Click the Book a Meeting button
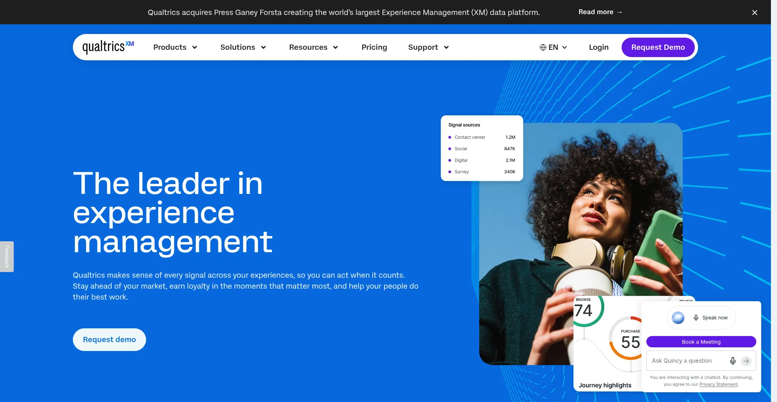Image resolution: width=777 pixels, height=402 pixels. (x=701, y=342)
